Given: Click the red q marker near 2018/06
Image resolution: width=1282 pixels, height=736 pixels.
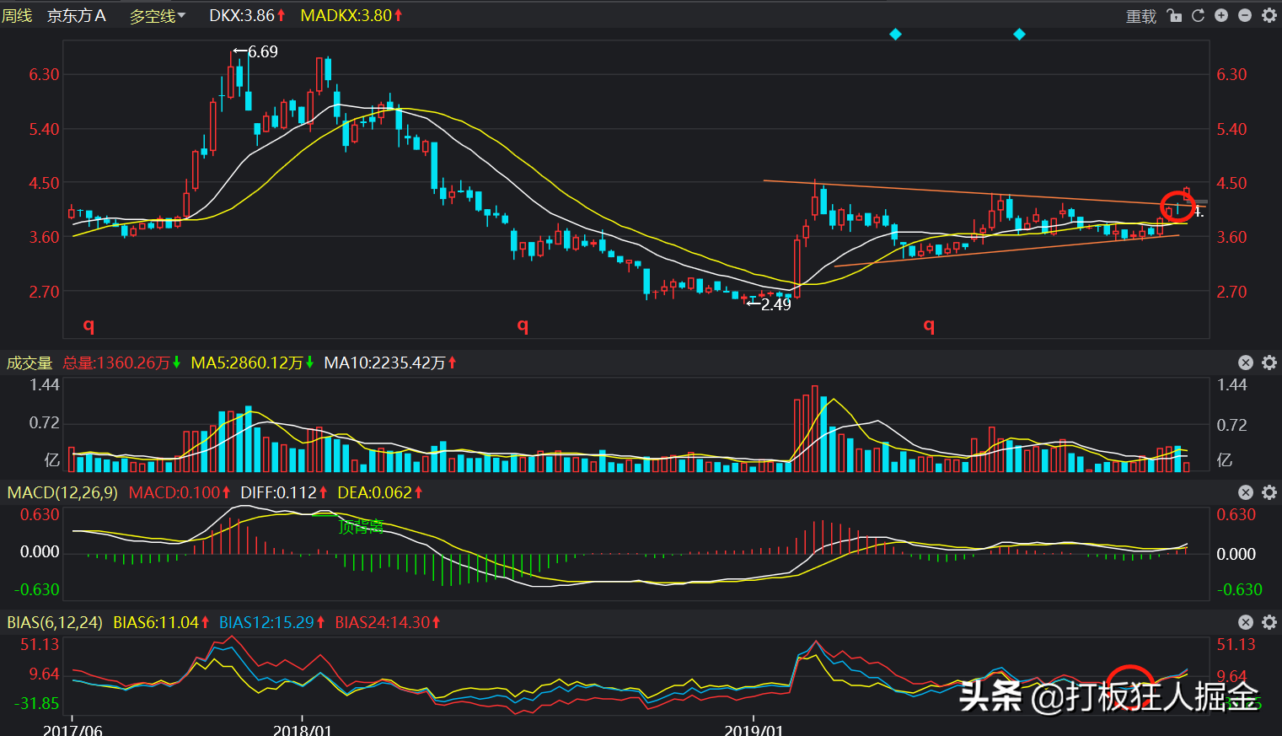Looking at the screenshot, I should (523, 325).
